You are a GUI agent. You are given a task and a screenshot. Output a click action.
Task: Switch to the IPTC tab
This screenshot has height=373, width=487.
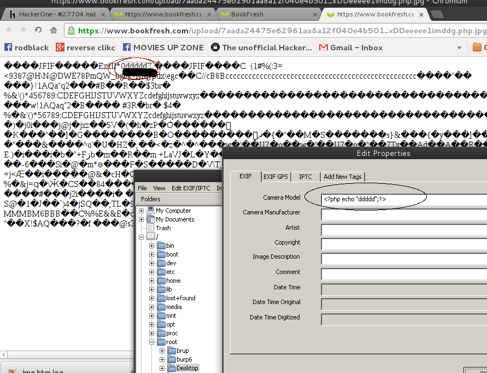coord(305,177)
